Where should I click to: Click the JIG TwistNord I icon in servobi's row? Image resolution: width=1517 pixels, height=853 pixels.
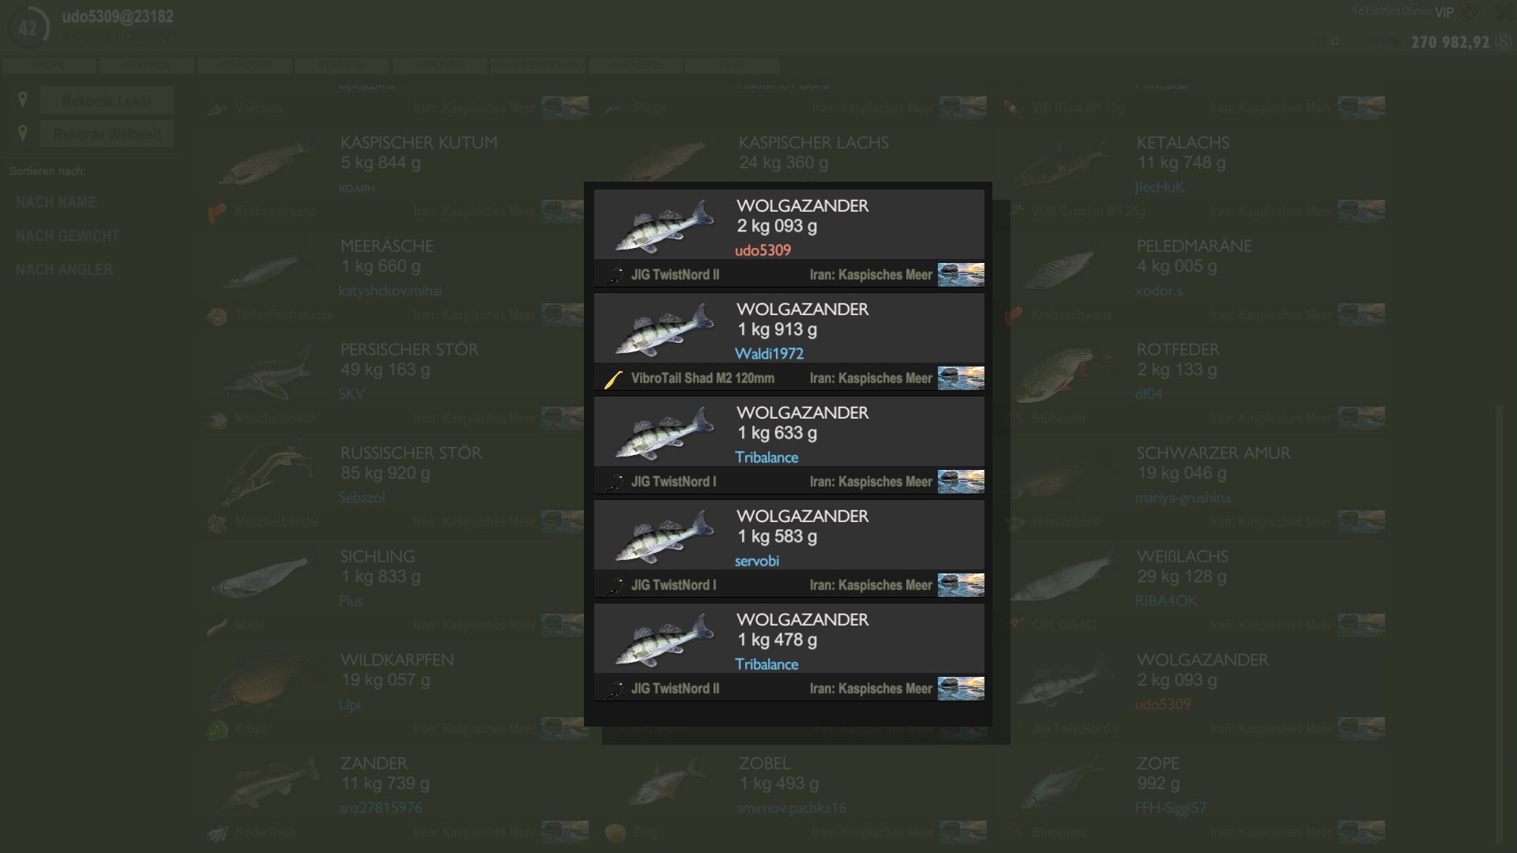[x=614, y=585]
